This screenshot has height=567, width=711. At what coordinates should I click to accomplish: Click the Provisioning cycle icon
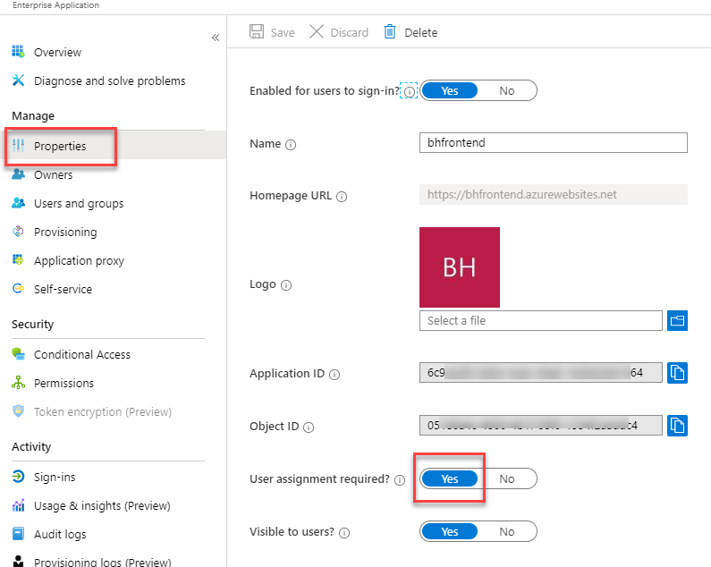[18, 232]
